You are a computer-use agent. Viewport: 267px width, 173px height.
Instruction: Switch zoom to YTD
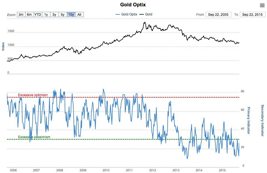coord(38,15)
